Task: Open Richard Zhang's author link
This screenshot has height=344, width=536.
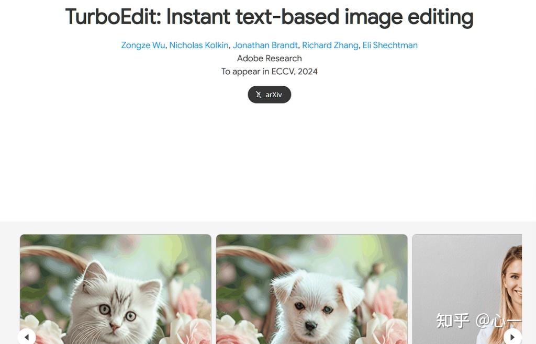Action: pyautogui.click(x=330, y=45)
